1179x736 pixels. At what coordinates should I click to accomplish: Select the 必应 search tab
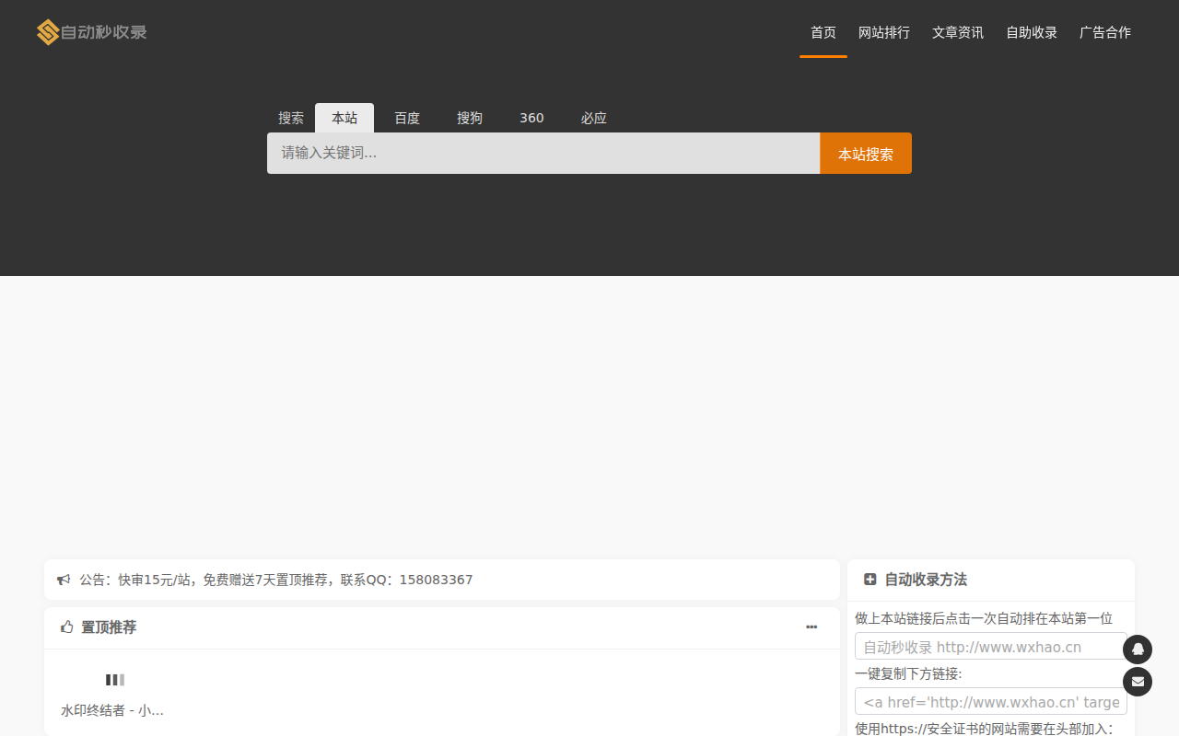(594, 118)
